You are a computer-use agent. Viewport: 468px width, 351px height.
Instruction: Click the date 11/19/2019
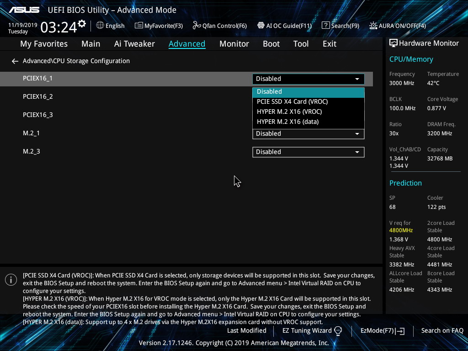click(23, 25)
